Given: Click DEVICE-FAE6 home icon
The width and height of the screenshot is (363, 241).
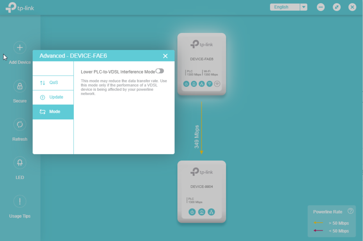Looking at the screenshot, I should 194,84.
